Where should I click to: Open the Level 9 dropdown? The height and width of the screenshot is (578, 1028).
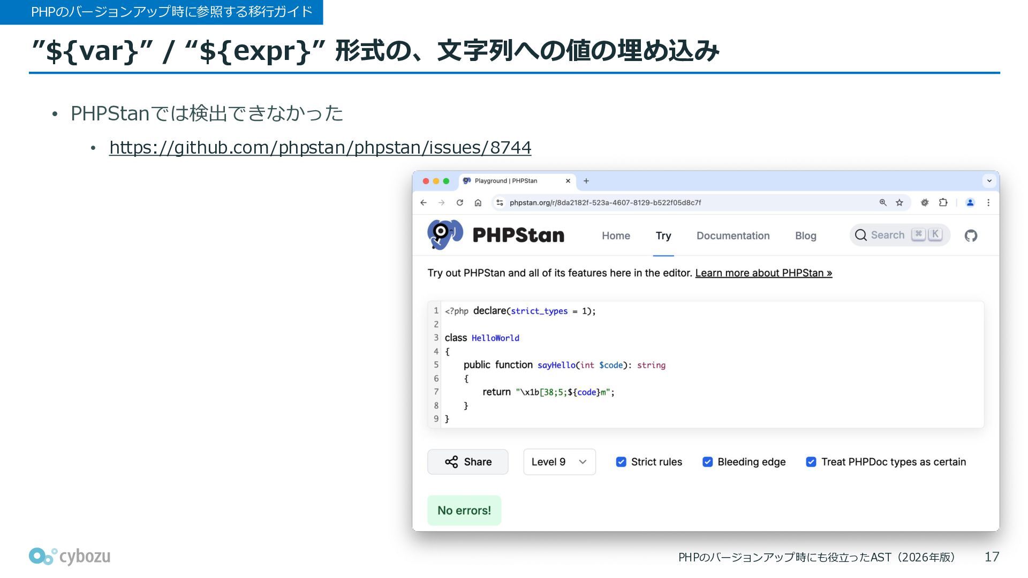tap(559, 462)
